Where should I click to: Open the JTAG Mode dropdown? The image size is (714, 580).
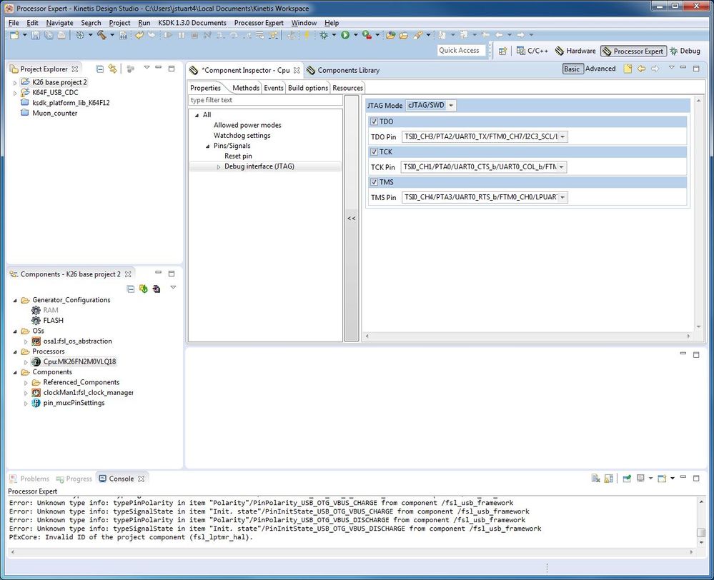451,105
